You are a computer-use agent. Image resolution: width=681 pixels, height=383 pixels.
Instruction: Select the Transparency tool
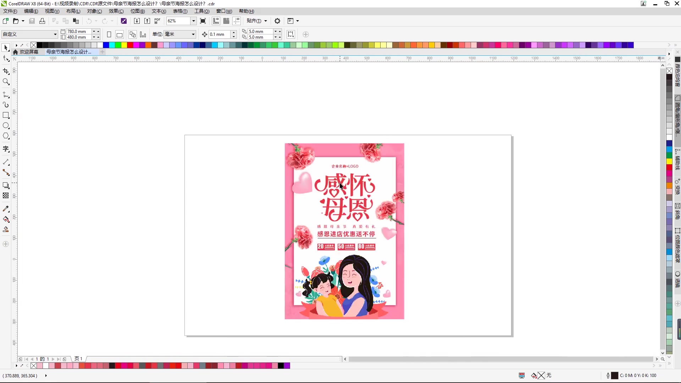[6, 196]
